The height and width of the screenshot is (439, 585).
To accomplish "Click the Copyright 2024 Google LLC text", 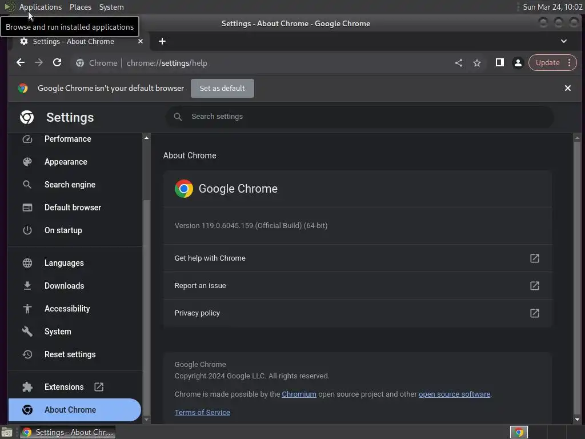I will click(x=252, y=376).
